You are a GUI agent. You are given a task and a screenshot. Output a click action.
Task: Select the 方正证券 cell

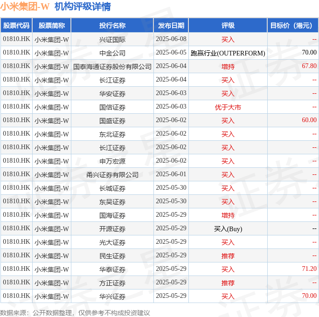click(x=112, y=283)
